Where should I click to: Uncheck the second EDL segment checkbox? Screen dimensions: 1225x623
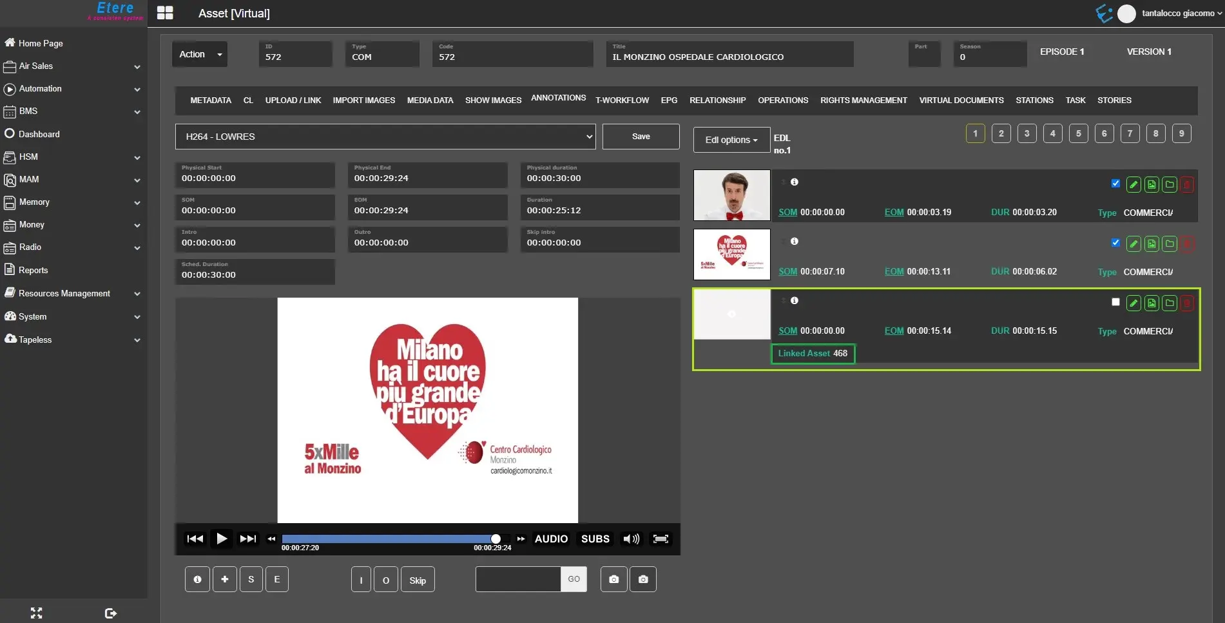click(1115, 243)
